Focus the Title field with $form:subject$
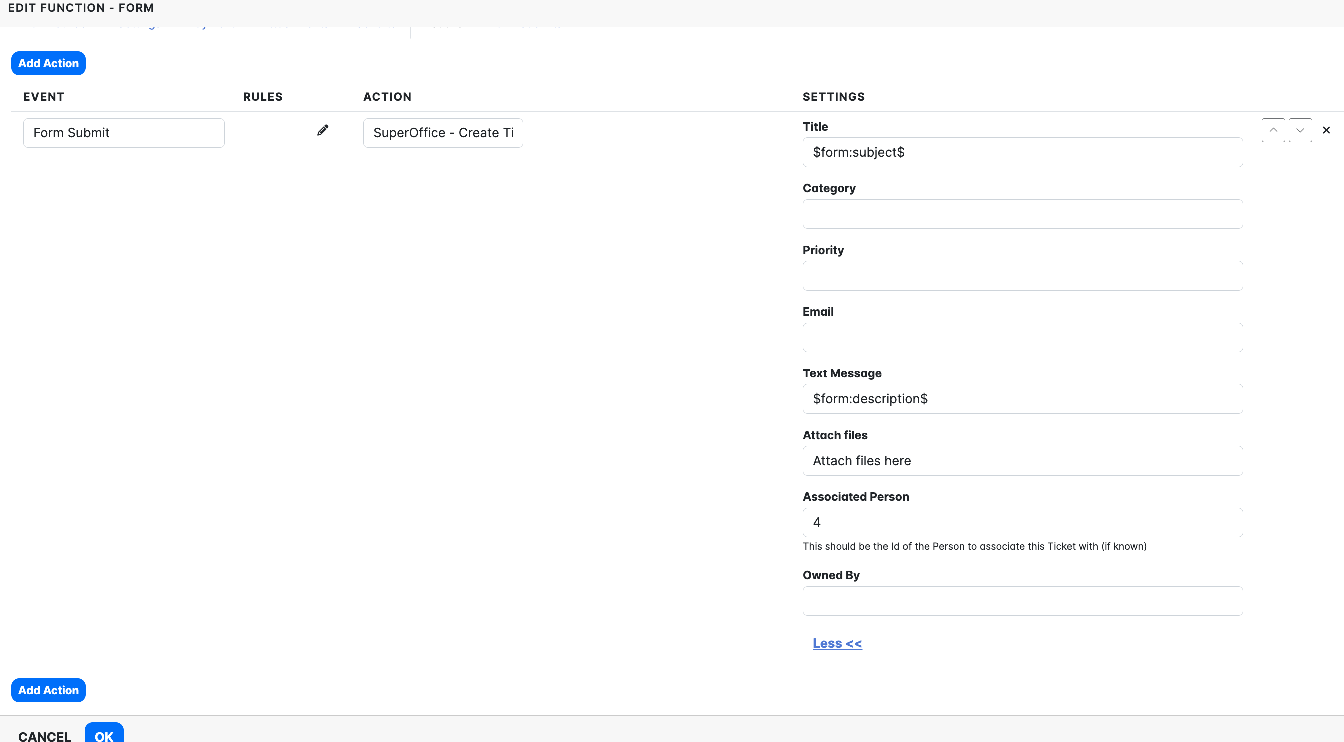1344x742 pixels. click(x=1022, y=152)
